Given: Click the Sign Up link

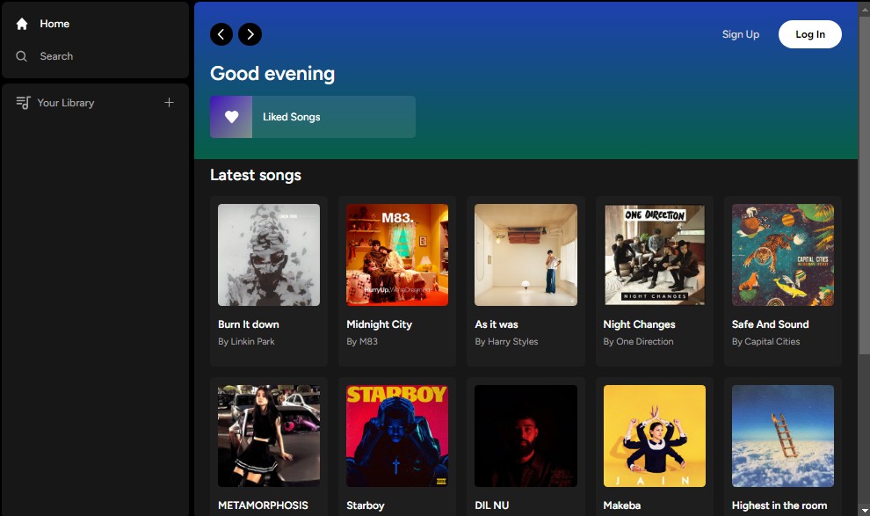Looking at the screenshot, I should tap(740, 34).
